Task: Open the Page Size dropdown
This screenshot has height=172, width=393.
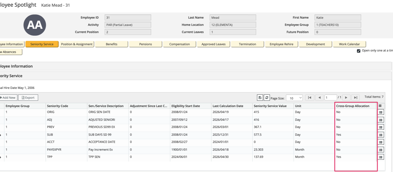Action: pyautogui.click(x=294, y=98)
